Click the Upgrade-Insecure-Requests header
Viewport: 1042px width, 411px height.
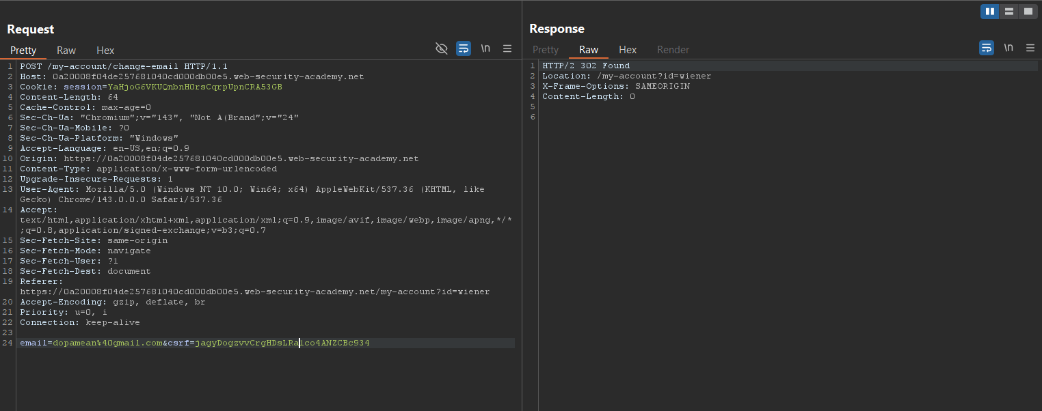[96, 179]
